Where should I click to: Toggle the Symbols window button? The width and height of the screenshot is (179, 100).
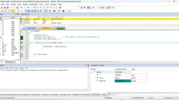(32, 11)
